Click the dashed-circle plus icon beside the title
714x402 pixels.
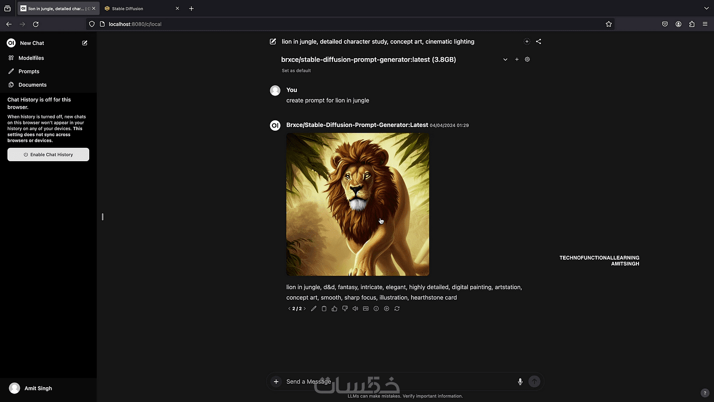(527, 41)
